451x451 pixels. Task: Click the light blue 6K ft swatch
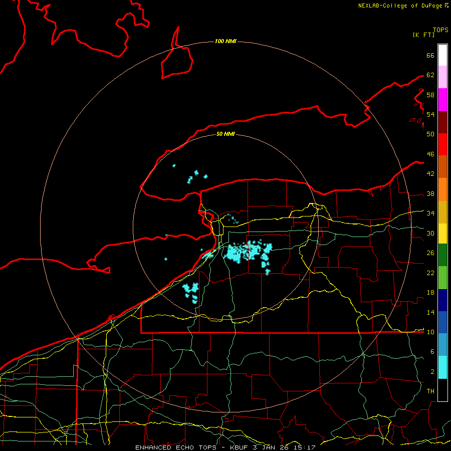[x=442, y=345]
